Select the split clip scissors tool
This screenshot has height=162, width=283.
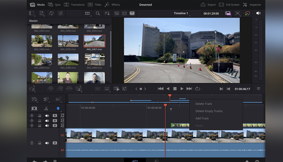click(46, 109)
